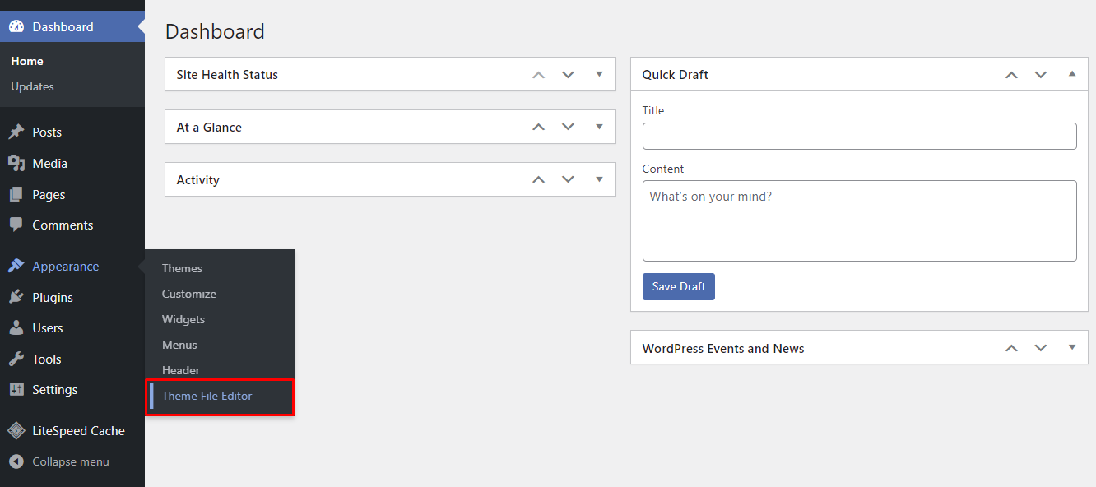
Task: Open Plugins via the plug icon
Action: [x=16, y=297]
